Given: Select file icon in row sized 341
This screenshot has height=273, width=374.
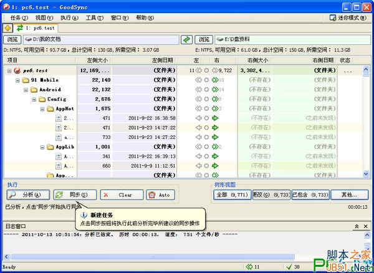Looking at the screenshot, I should tap(59, 156).
